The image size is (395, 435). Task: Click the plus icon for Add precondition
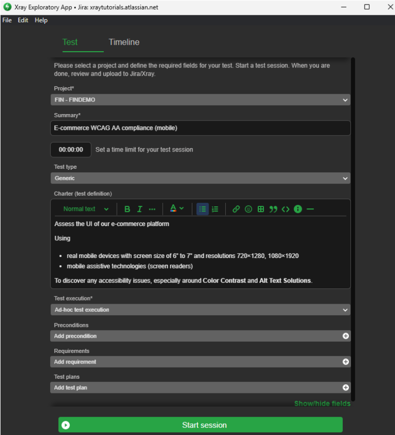pyautogui.click(x=346, y=336)
